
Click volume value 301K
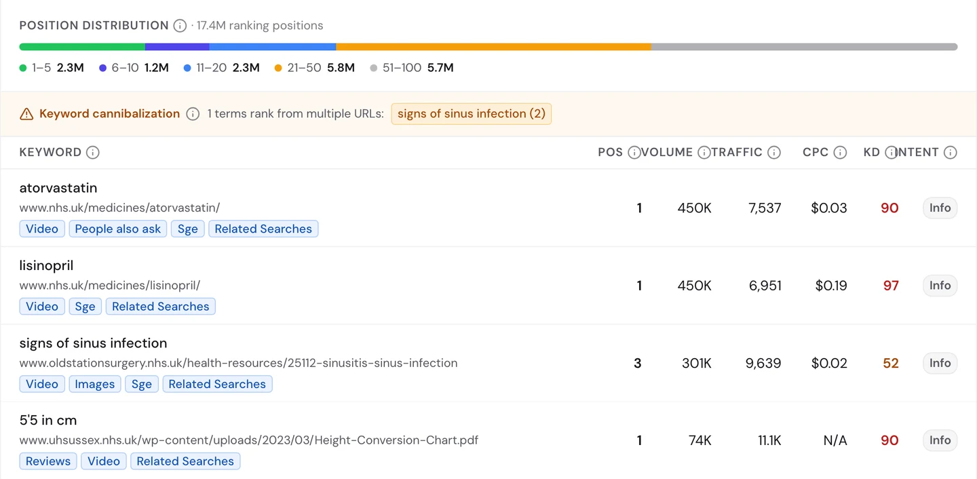[x=696, y=363]
